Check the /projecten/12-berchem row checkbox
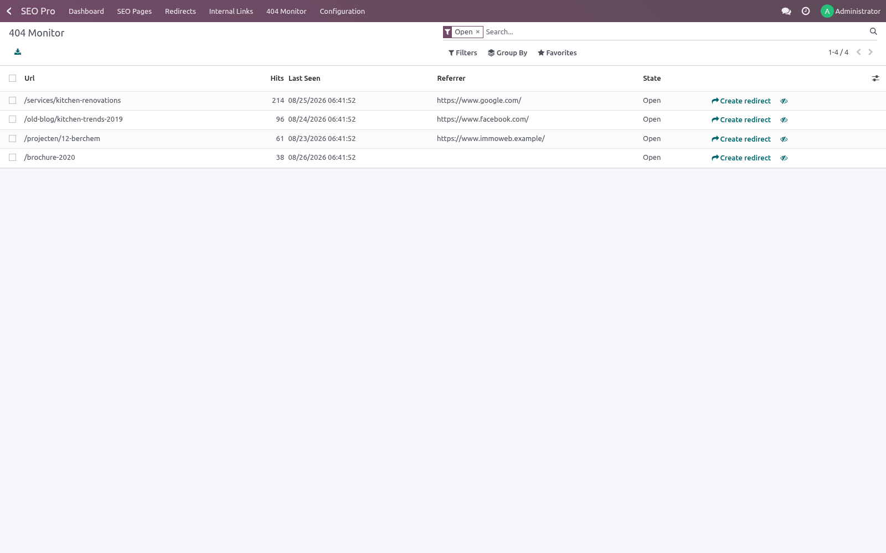 coord(12,139)
